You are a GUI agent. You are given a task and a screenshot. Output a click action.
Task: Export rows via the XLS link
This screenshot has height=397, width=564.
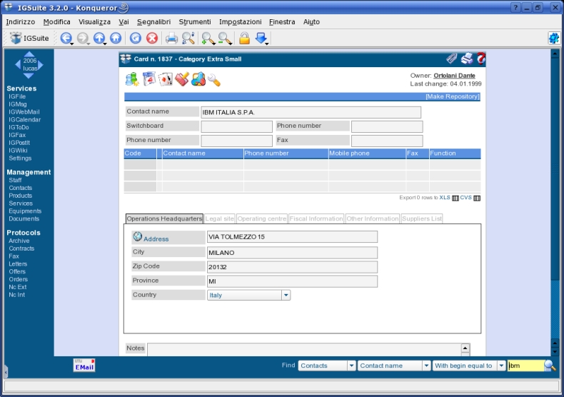[445, 197]
